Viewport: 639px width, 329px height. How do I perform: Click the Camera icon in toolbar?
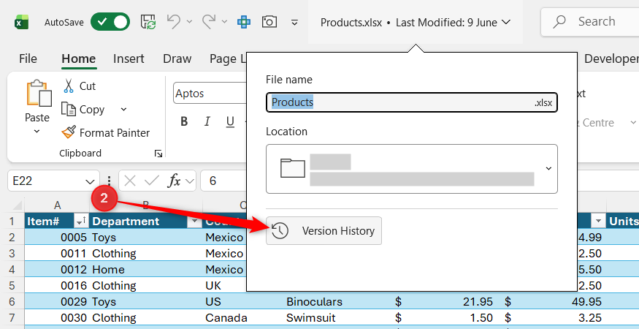[x=269, y=22]
